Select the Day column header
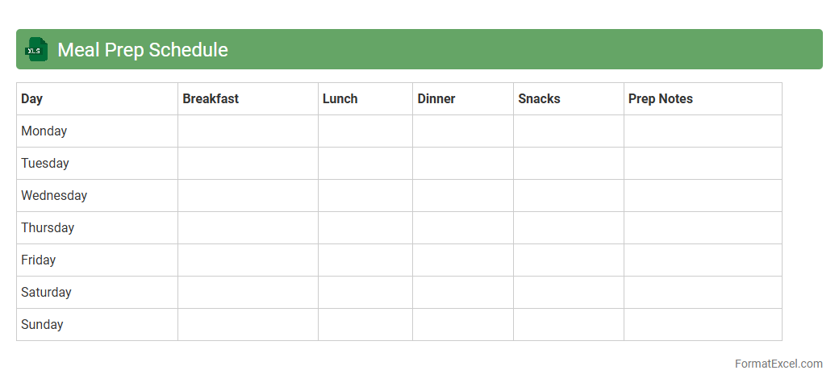Screen dimensions: 839x387 coord(32,98)
